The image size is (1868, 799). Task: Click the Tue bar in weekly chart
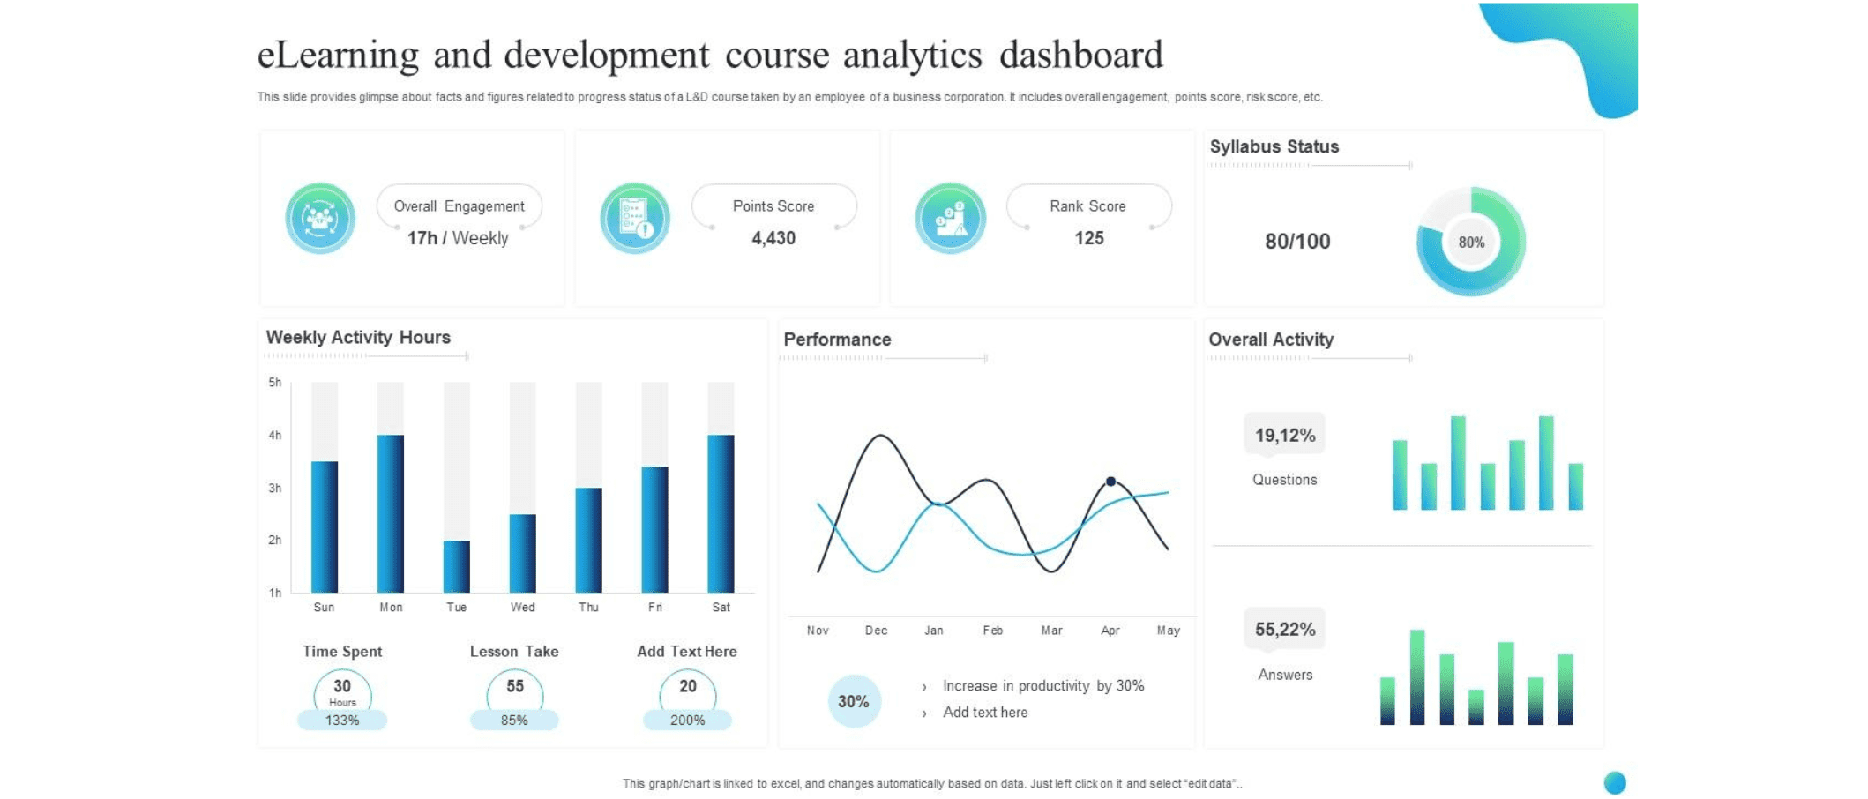pos(457,566)
